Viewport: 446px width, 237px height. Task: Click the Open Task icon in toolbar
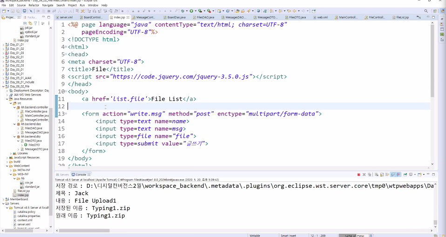pyautogui.click(x=243, y=11)
